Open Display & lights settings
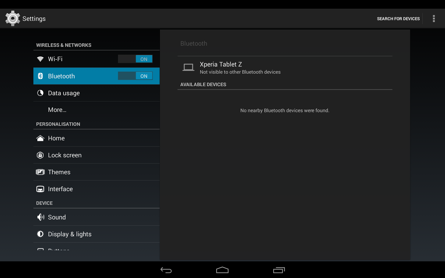 tap(97, 234)
